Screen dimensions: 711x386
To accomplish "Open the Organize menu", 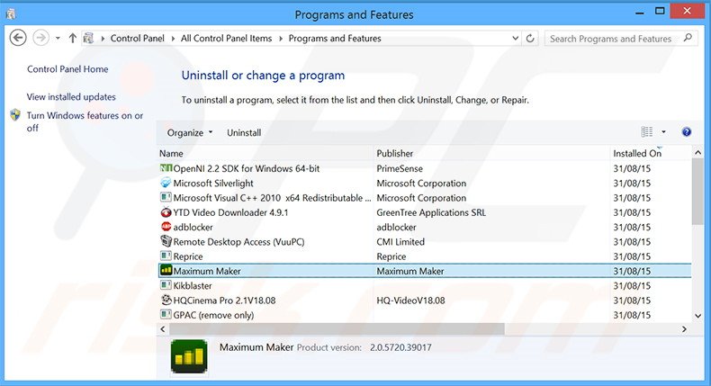I will tap(190, 132).
